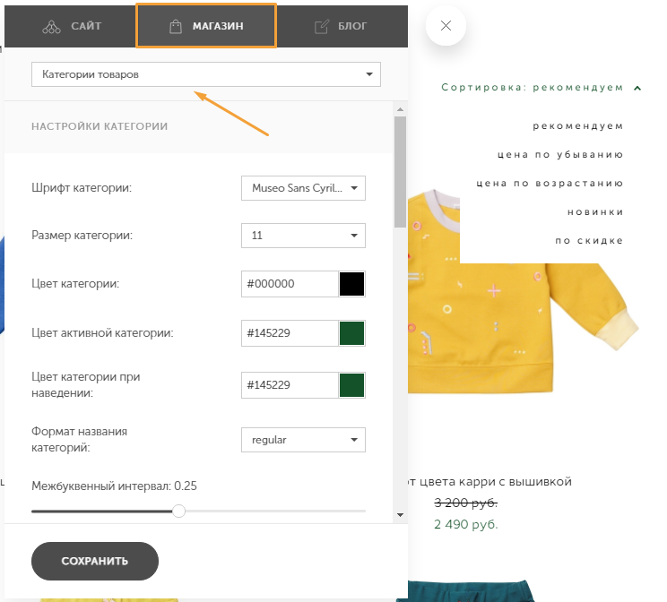Click the shopping bag icon on Магазин tab
Image resolution: width=667 pixels, height=602 pixels.
coord(175,26)
